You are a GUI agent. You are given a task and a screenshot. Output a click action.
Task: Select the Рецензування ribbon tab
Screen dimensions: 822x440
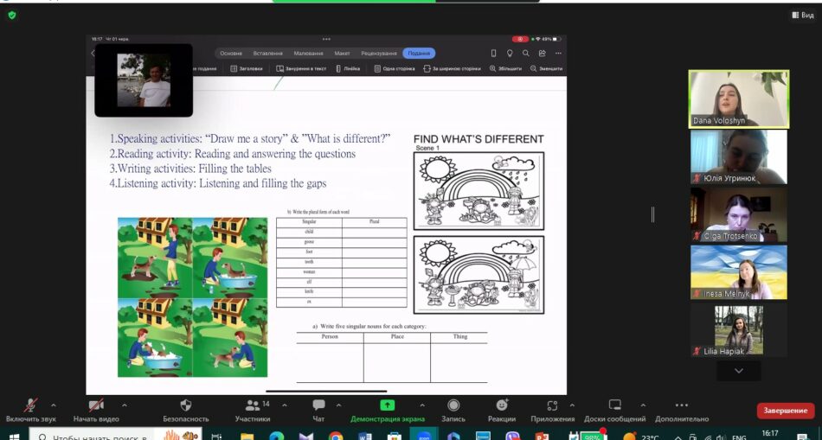click(378, 53)
